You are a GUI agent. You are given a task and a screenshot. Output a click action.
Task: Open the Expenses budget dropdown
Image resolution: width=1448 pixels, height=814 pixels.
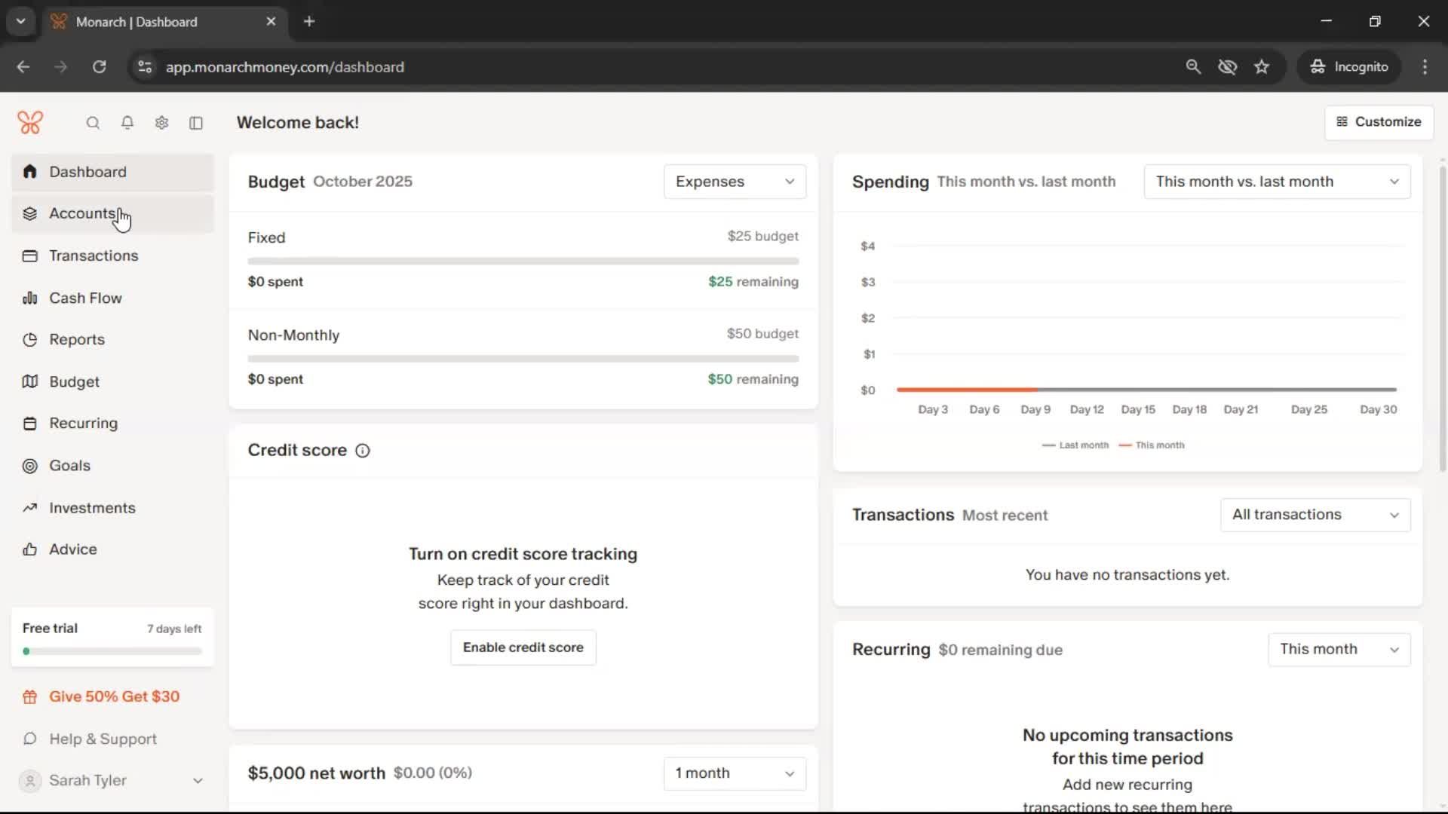pyautogui.click(x=735, y=182)
